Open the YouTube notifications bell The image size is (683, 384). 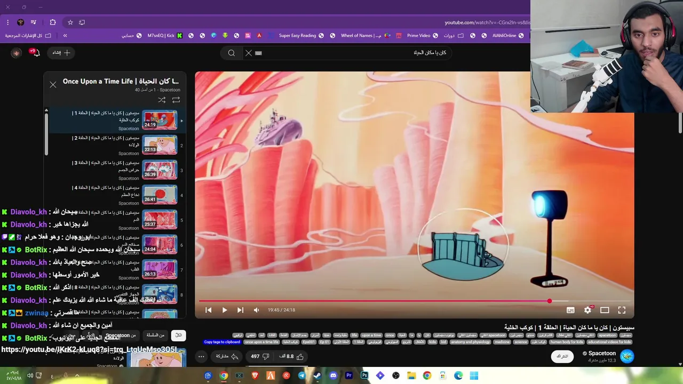tap(35, 52)
